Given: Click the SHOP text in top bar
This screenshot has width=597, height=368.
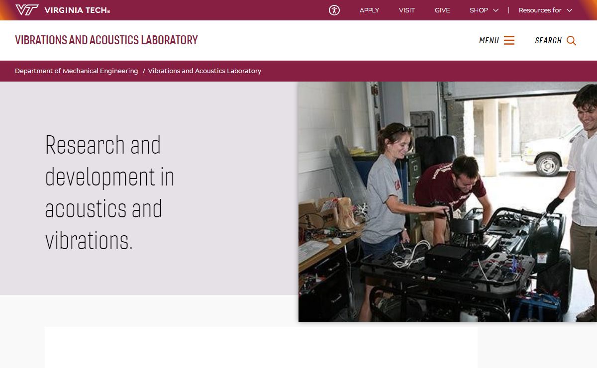Looking at the screenshot, I should [x=479, y=10].
